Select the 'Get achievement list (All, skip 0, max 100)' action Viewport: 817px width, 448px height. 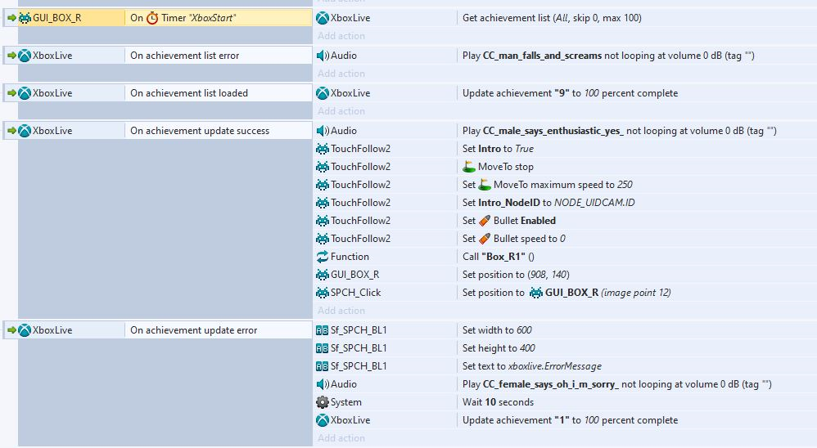point(552,18)
